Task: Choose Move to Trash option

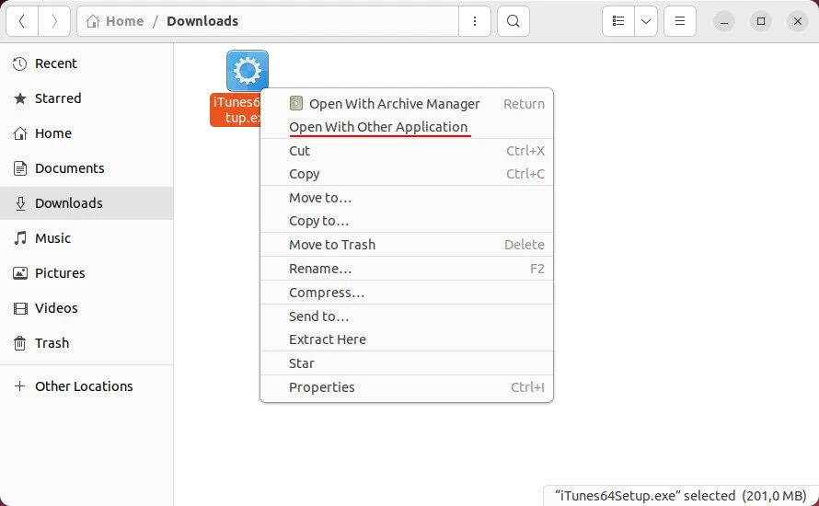Action: coord(332,245)
